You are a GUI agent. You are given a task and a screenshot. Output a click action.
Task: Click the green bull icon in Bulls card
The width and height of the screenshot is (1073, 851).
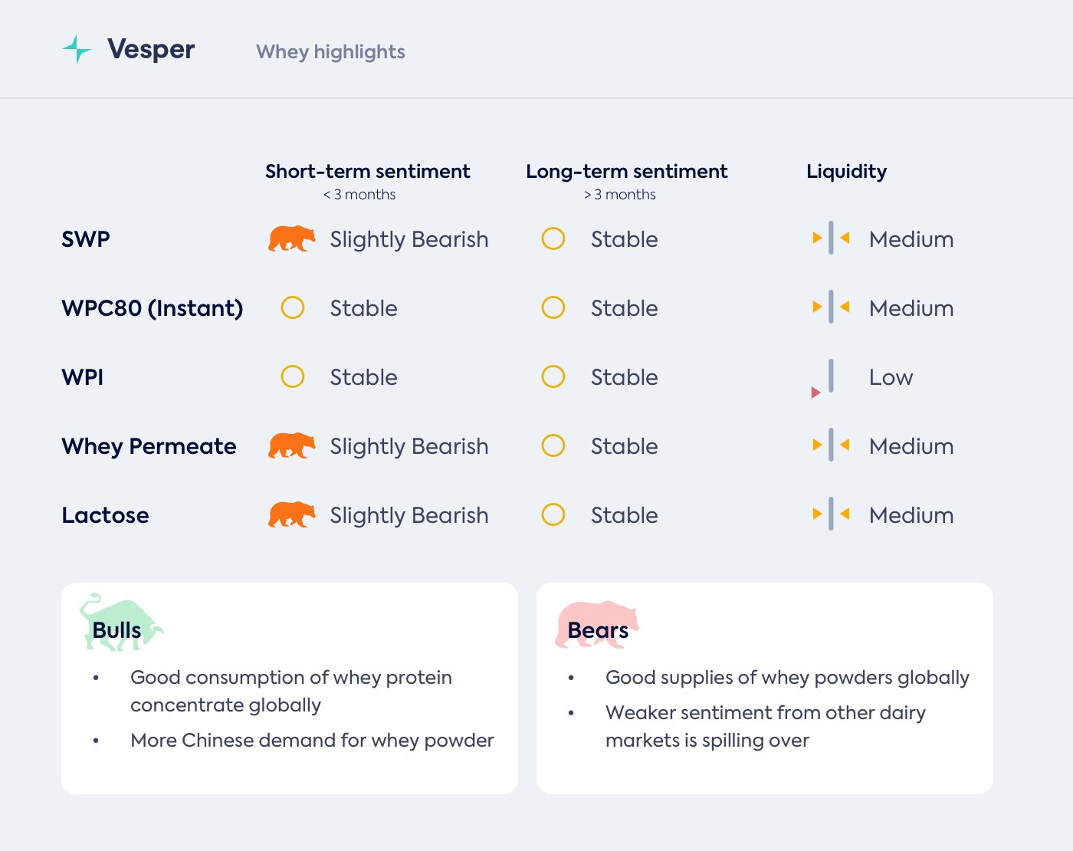point(120,623)
